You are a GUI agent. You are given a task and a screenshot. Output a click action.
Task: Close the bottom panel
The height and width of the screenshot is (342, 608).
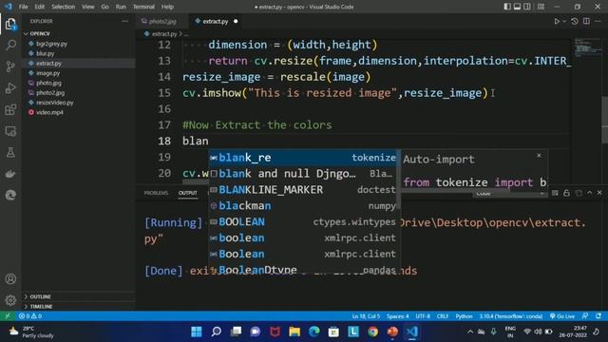[599, 193]
